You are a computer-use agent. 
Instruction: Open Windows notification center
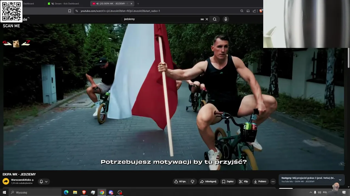[344, 192]
